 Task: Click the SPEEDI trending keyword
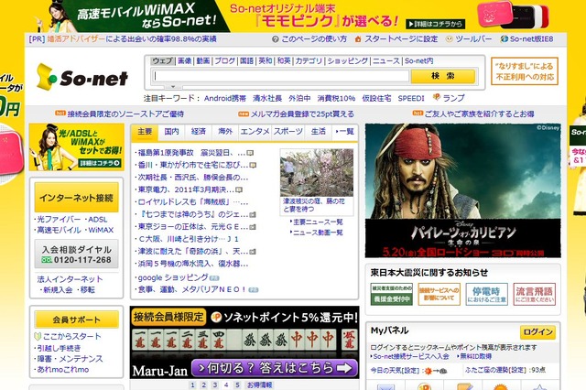411,98
